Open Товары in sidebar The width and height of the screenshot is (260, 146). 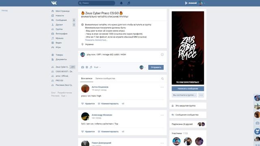point(59,55)
